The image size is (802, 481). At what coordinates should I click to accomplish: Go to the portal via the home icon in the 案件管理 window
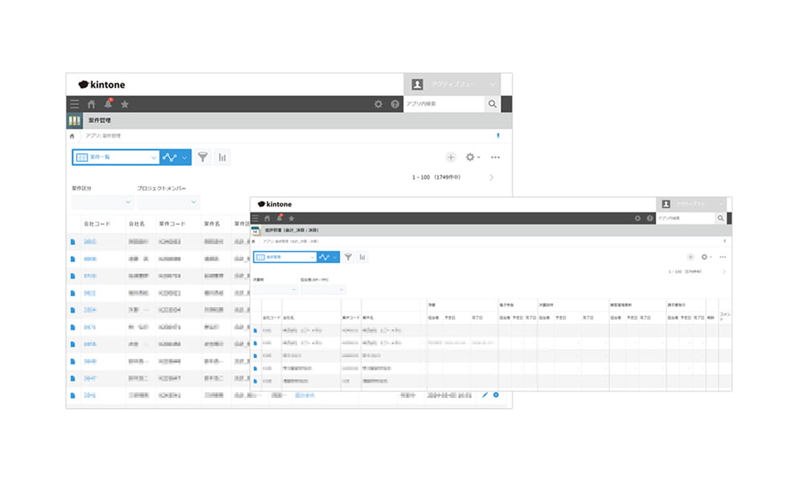pos(91,104)
